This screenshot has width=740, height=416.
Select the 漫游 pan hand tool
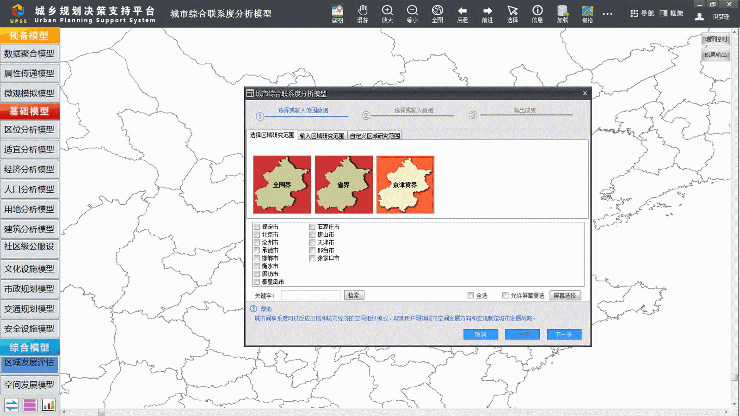click(363, 14)
